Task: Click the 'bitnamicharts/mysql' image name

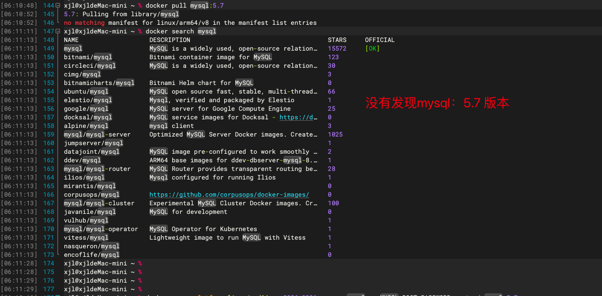Action: 99,83
